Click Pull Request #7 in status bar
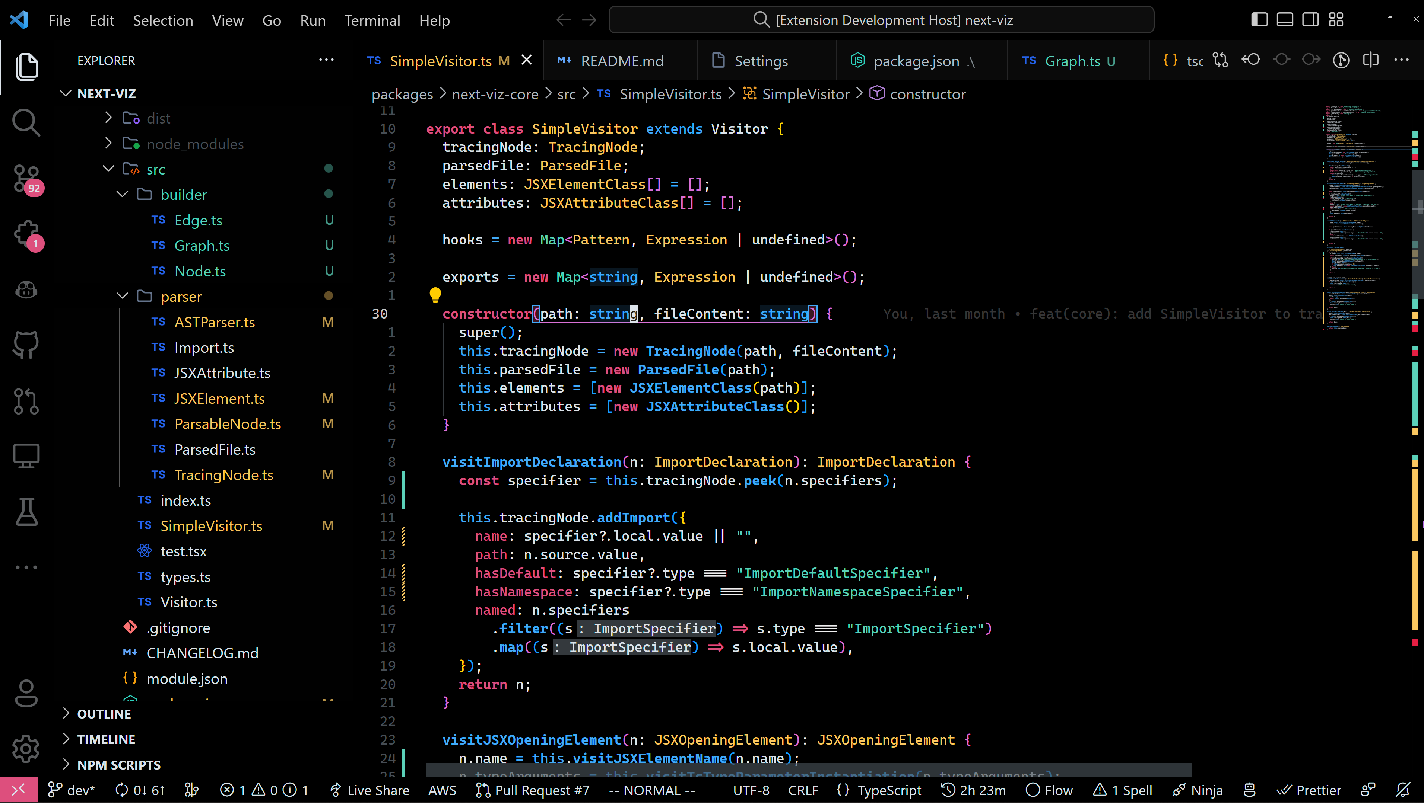The image size is (1424, 803). 532,790
